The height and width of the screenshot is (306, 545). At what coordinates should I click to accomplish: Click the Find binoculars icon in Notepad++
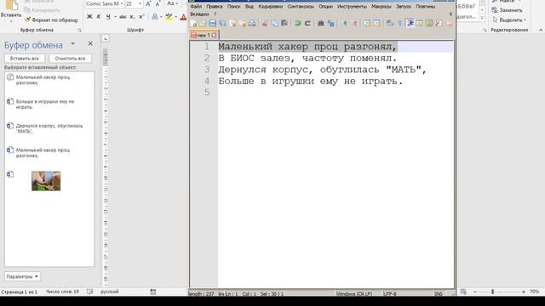(320, 23)
